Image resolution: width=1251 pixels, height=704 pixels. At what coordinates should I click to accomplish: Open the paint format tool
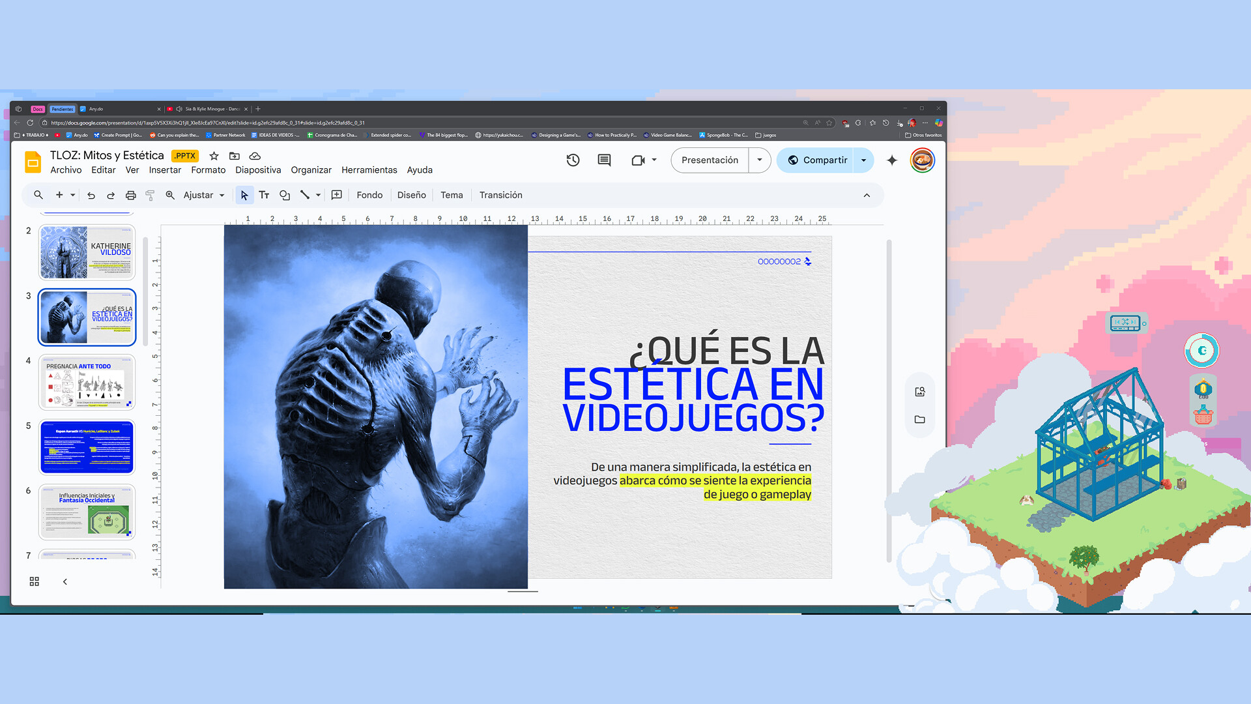coord(150,195)
